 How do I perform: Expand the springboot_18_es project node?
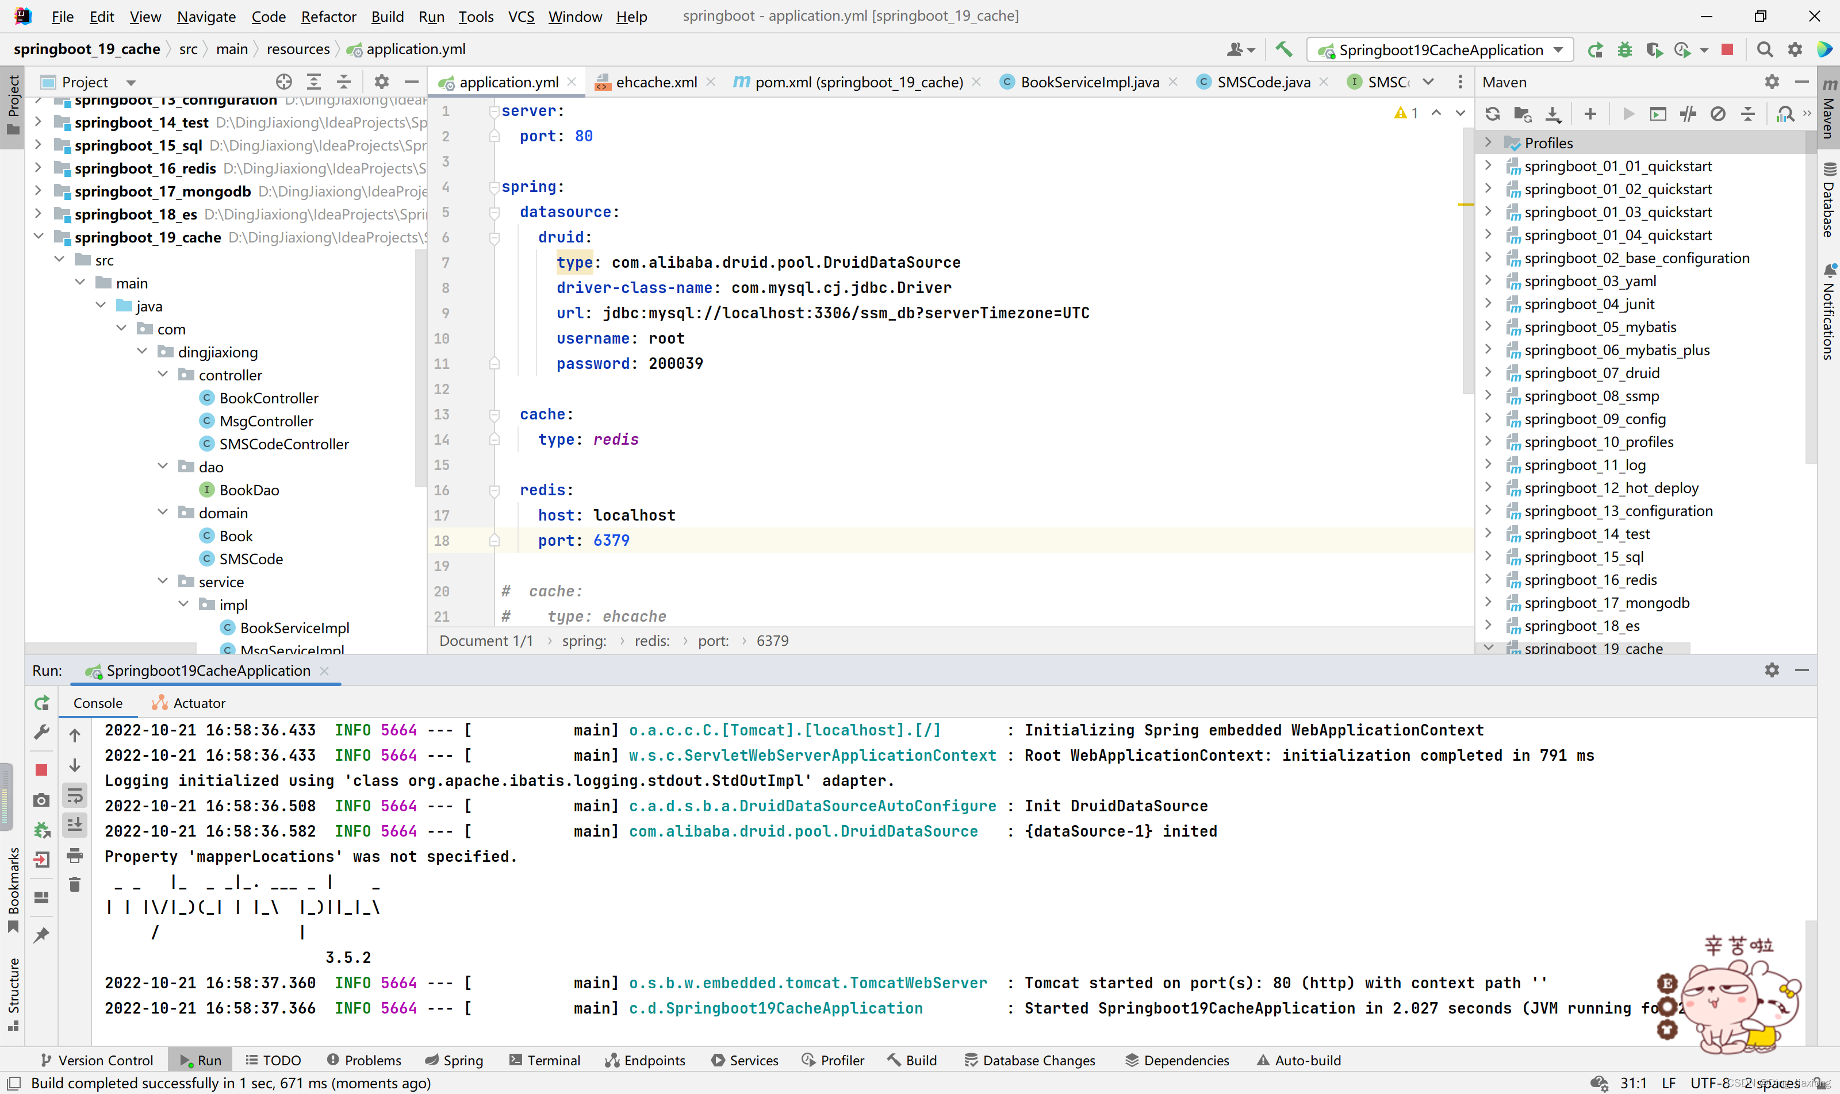(x=39, y=214)
